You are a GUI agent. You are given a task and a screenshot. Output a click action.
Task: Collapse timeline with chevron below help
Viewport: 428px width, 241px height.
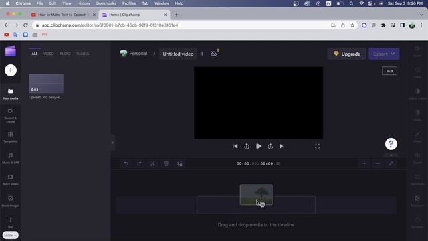pyautogui.click(x=391, y=155)
